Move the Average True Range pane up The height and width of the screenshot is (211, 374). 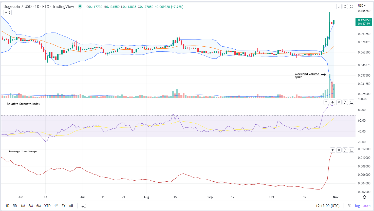tap(332, 150)
